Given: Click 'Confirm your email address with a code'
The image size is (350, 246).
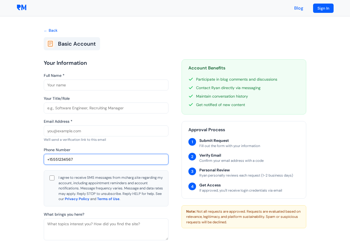Looking at the screenshot, I should (231, 161).
